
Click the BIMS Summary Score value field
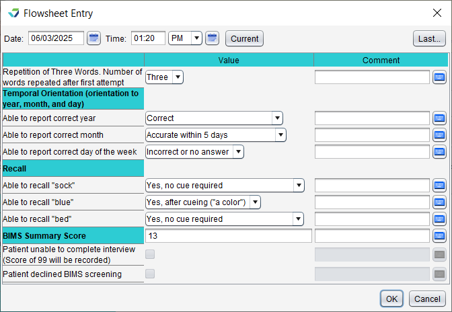pyautogui.click(x=229, y=236)
